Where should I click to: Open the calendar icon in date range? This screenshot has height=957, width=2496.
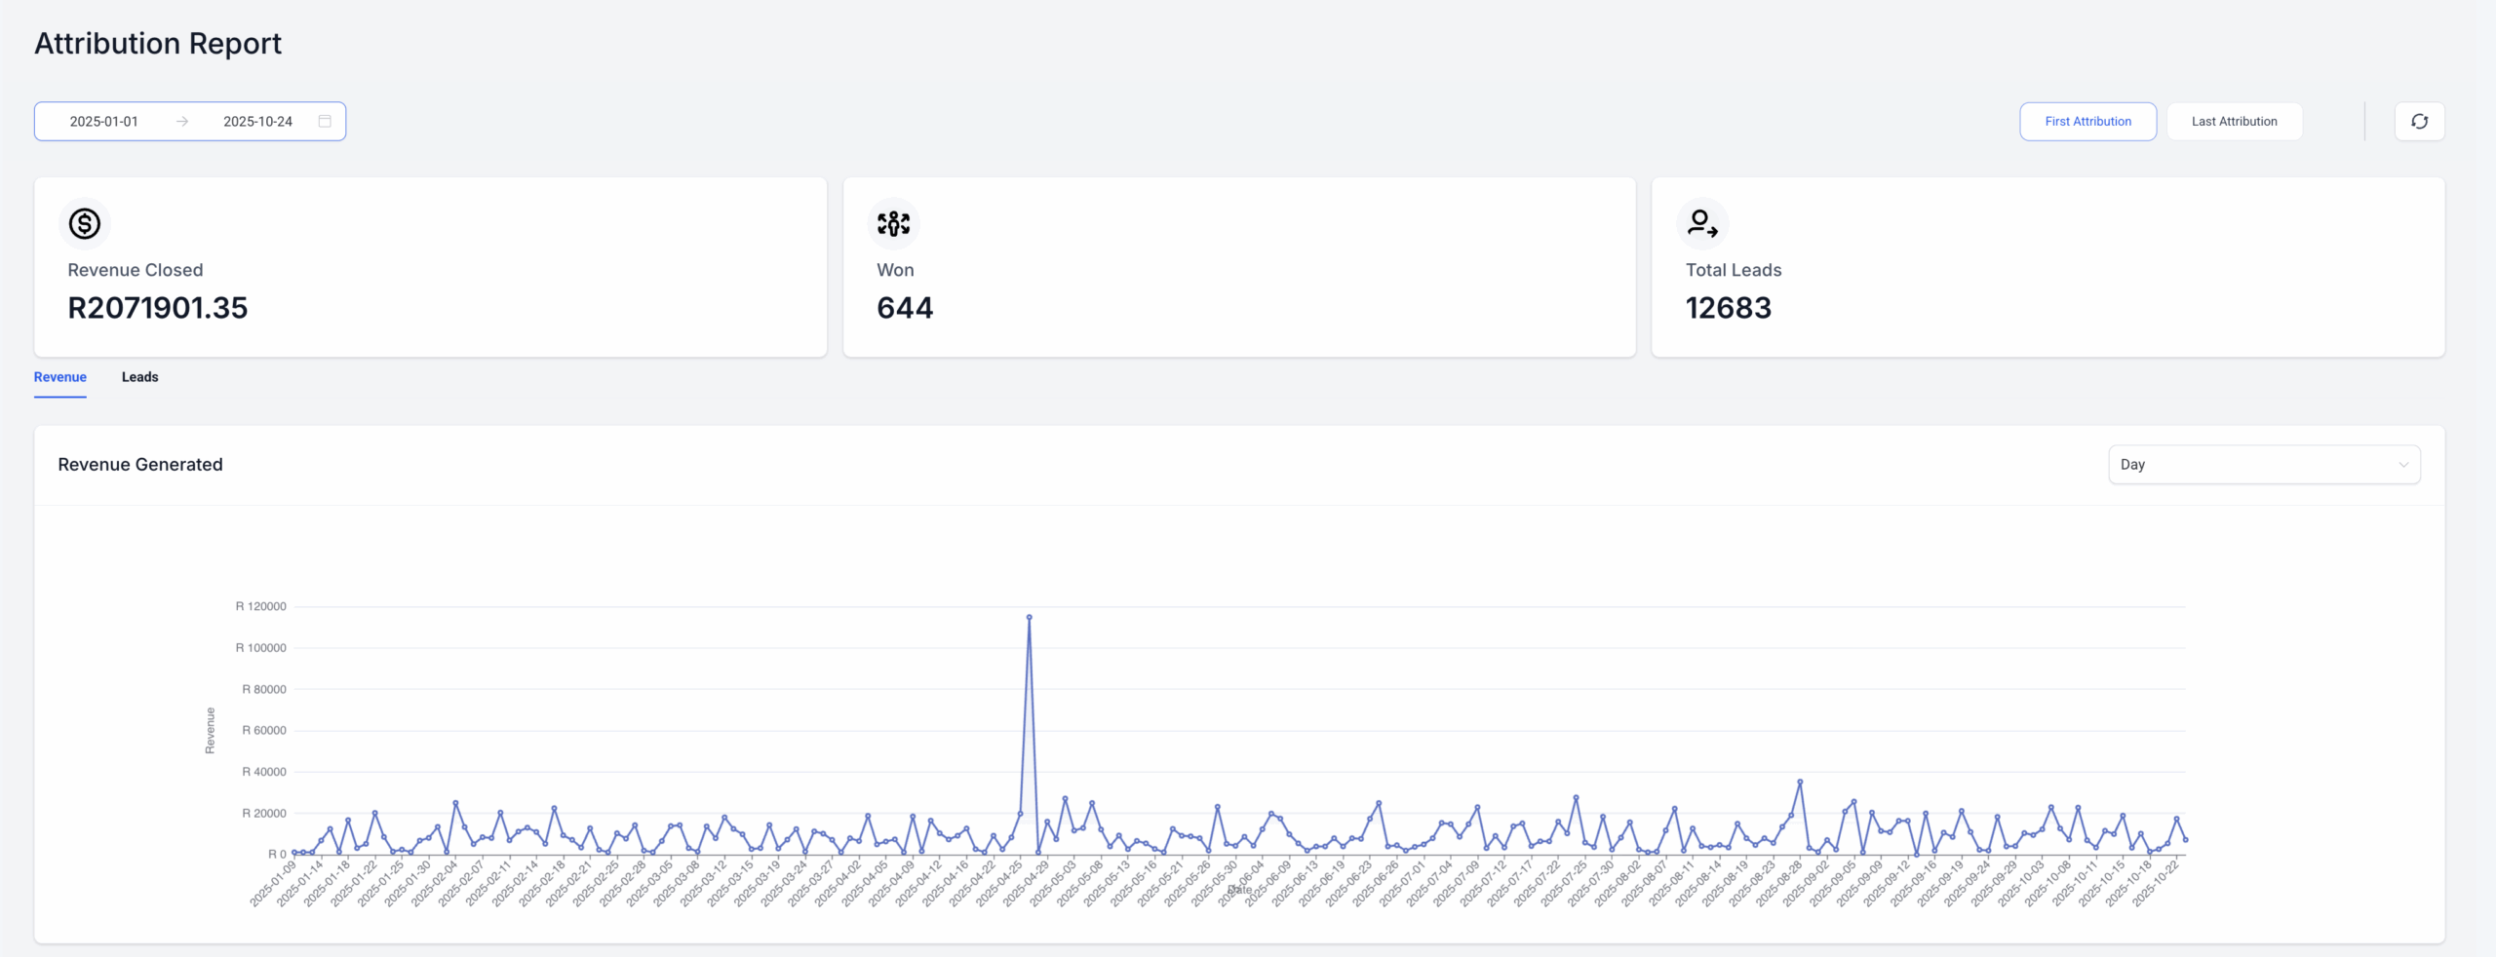(325, 122)
